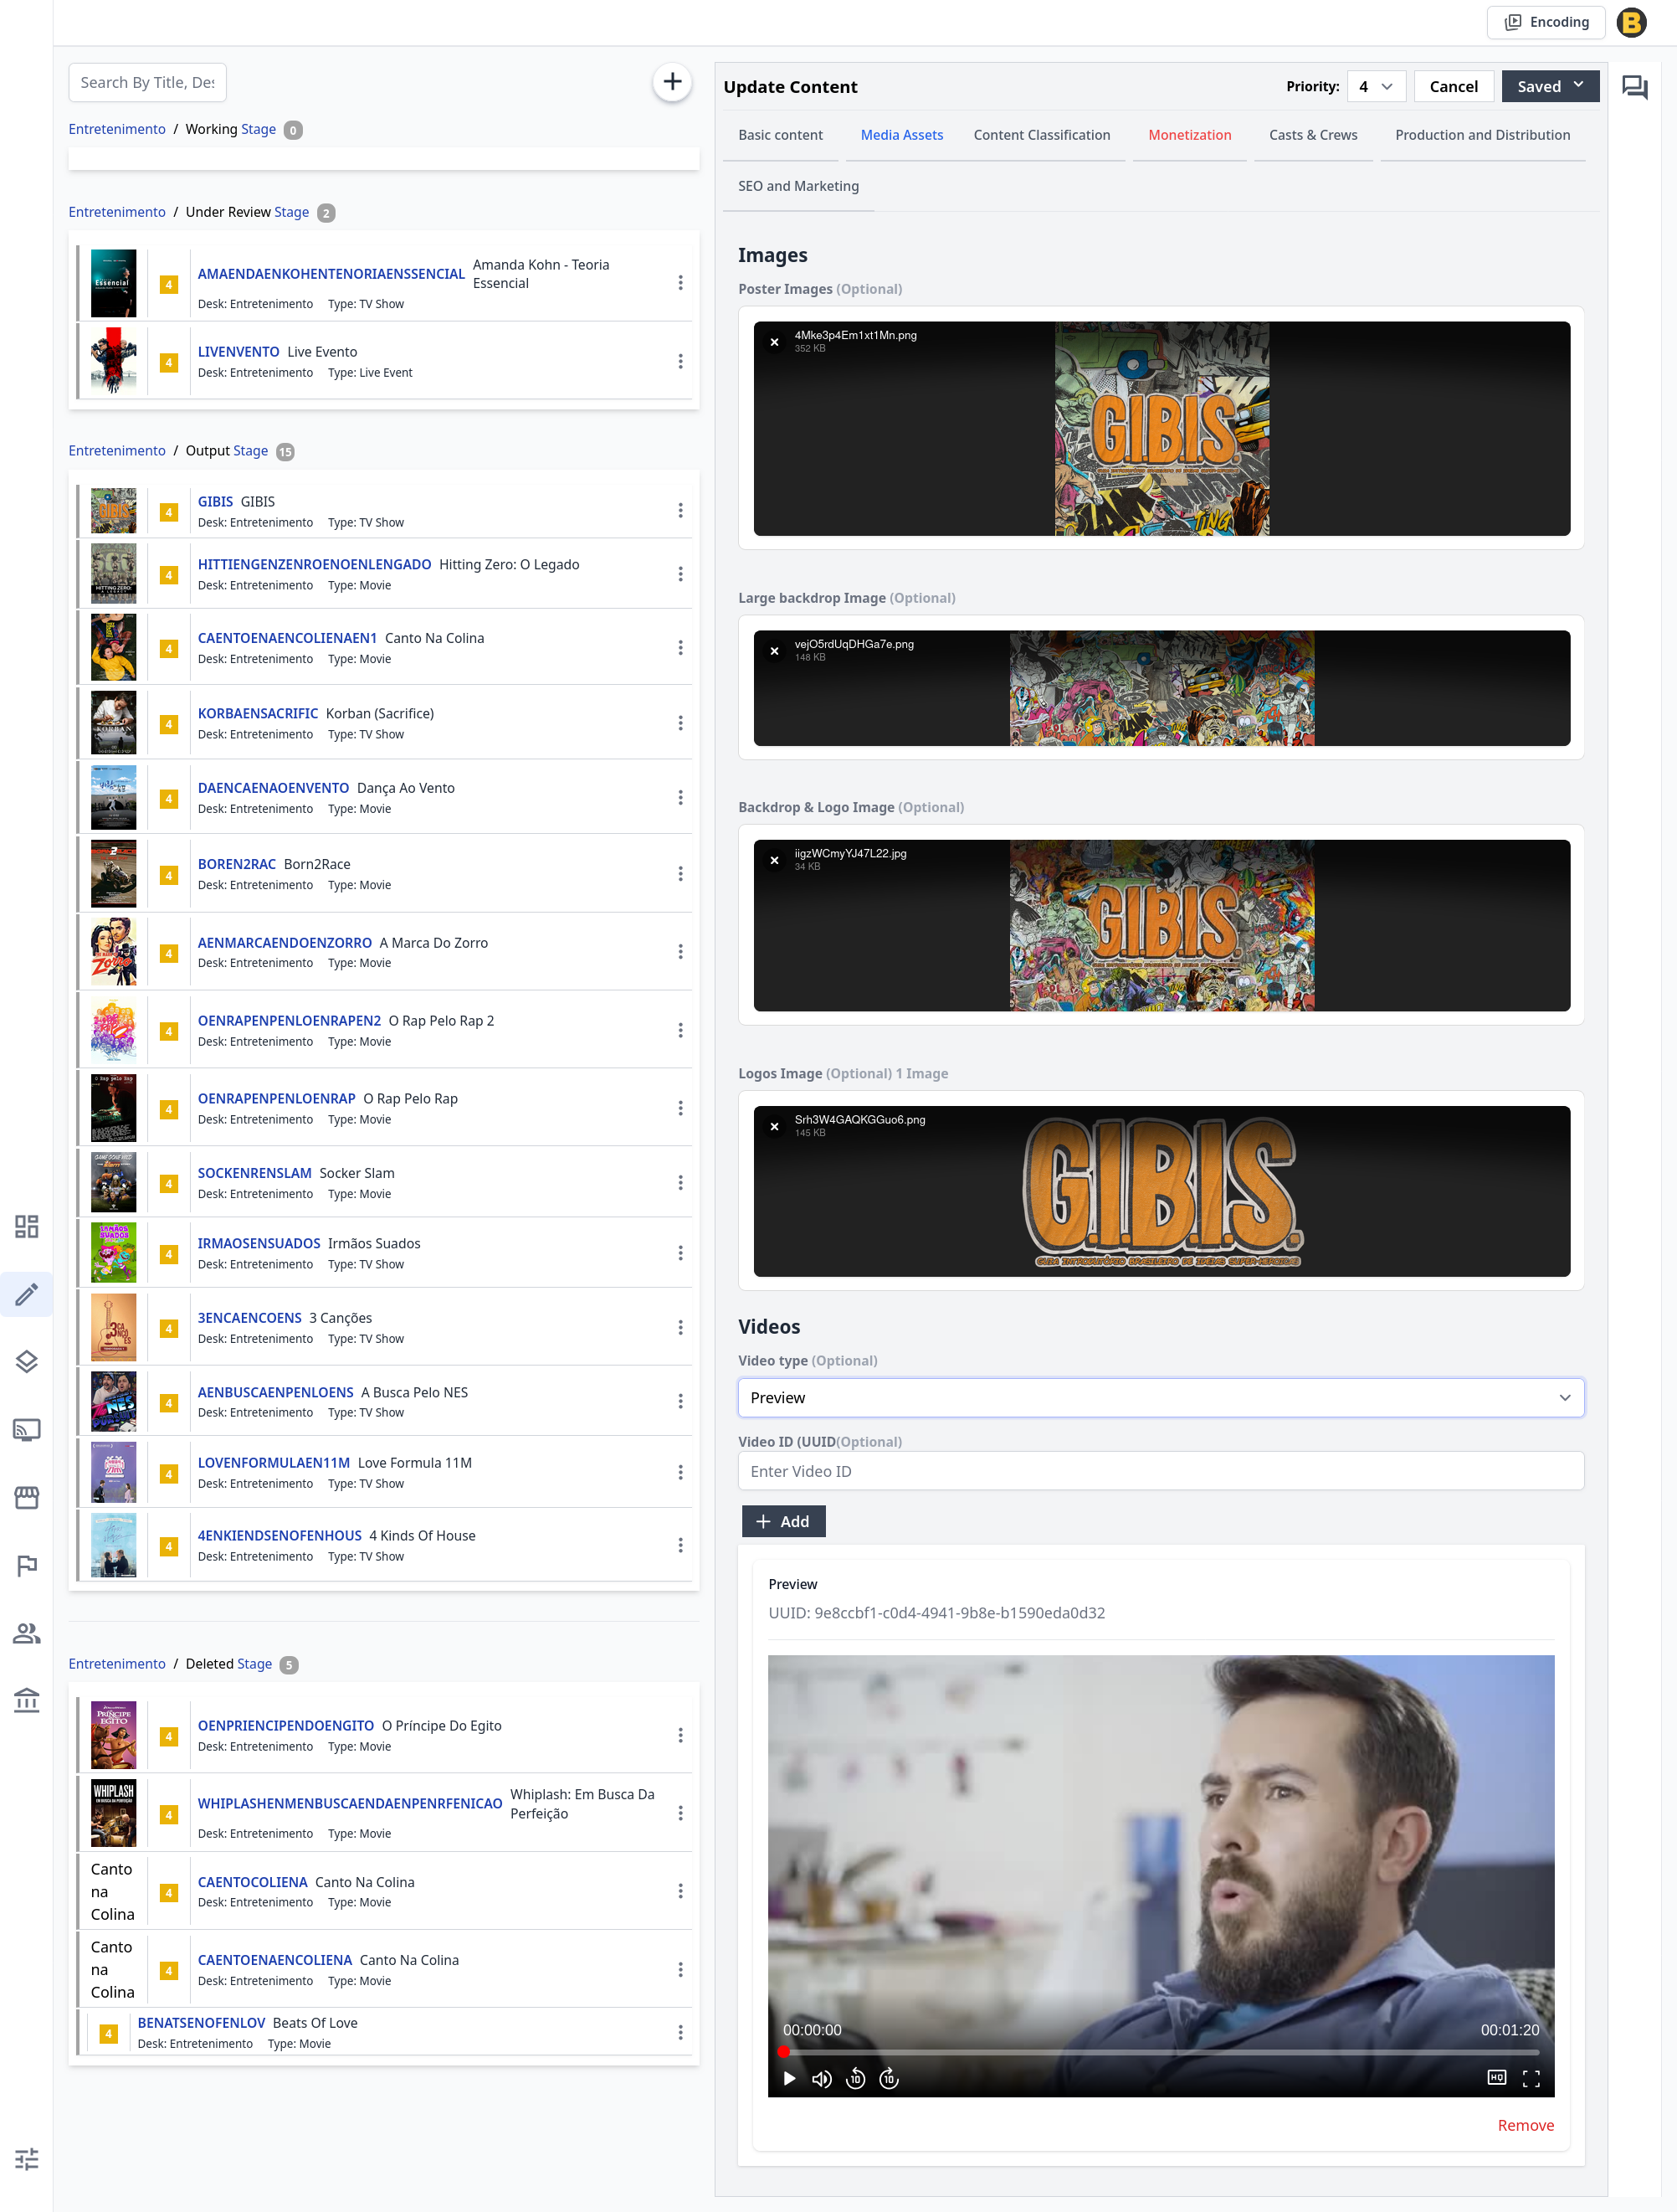Screen dimensions: 1677x2212
Task: Click the Dança Ao Vento poster thumbnail
Action: (114, 798)
